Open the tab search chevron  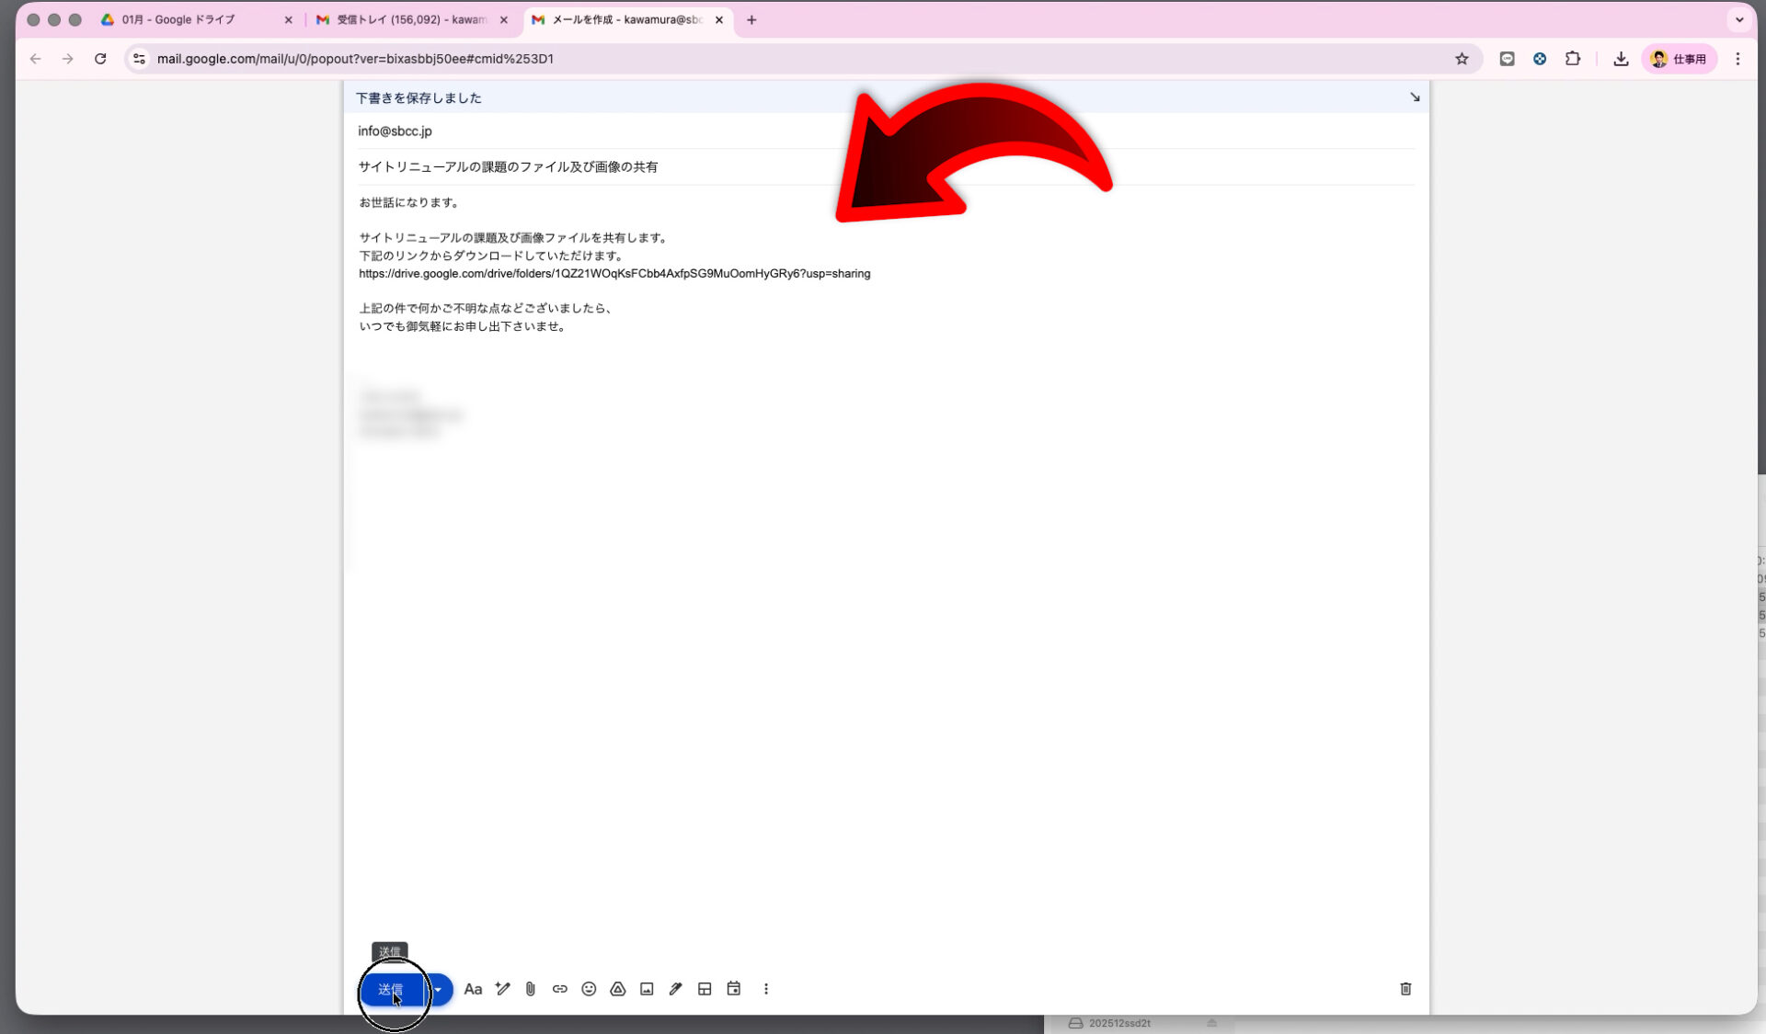pos(1737,19)
